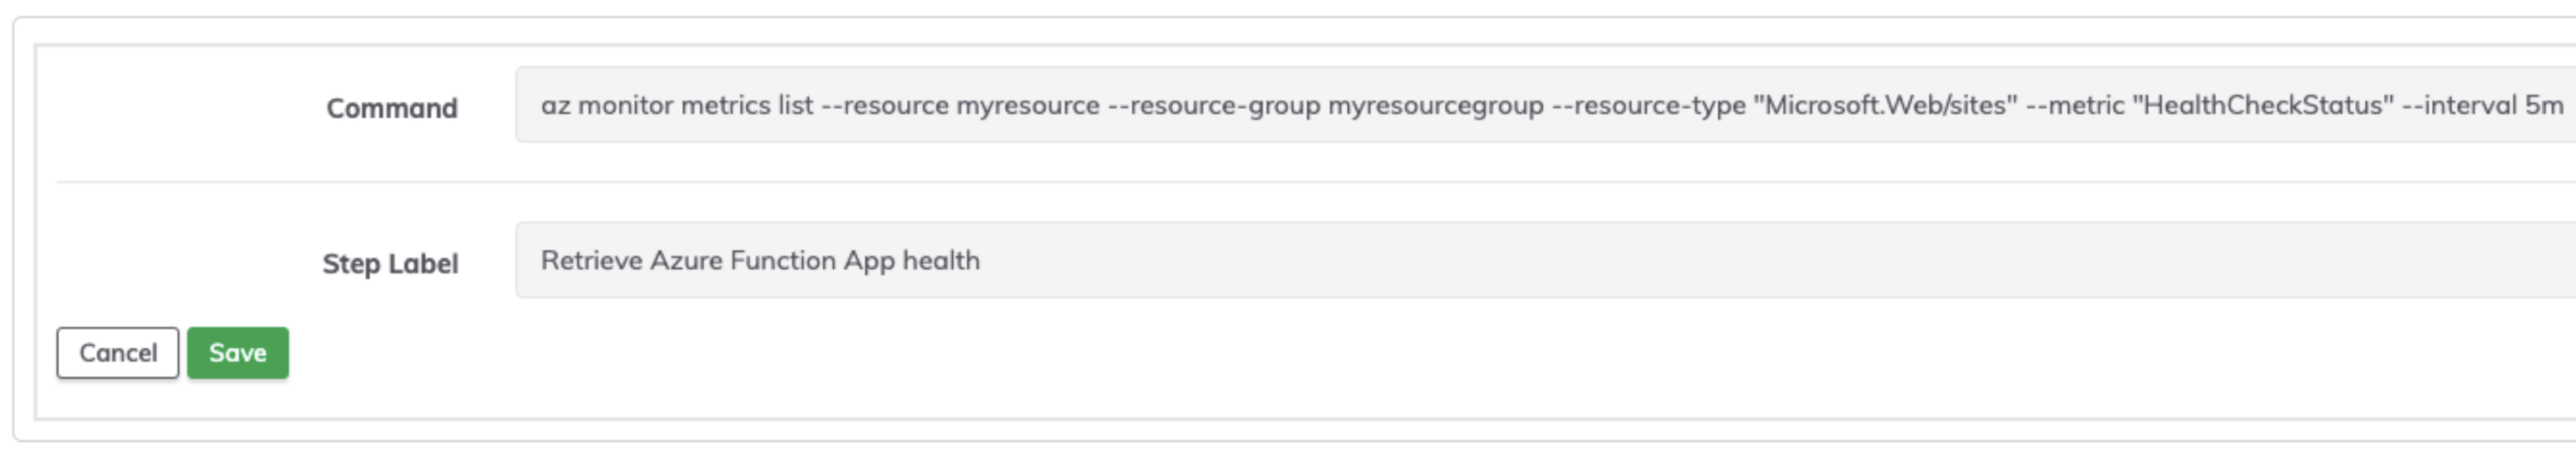This screenshot has width=2576, height=460.
Task: Click the Command field label
Action: click(392, 108)
